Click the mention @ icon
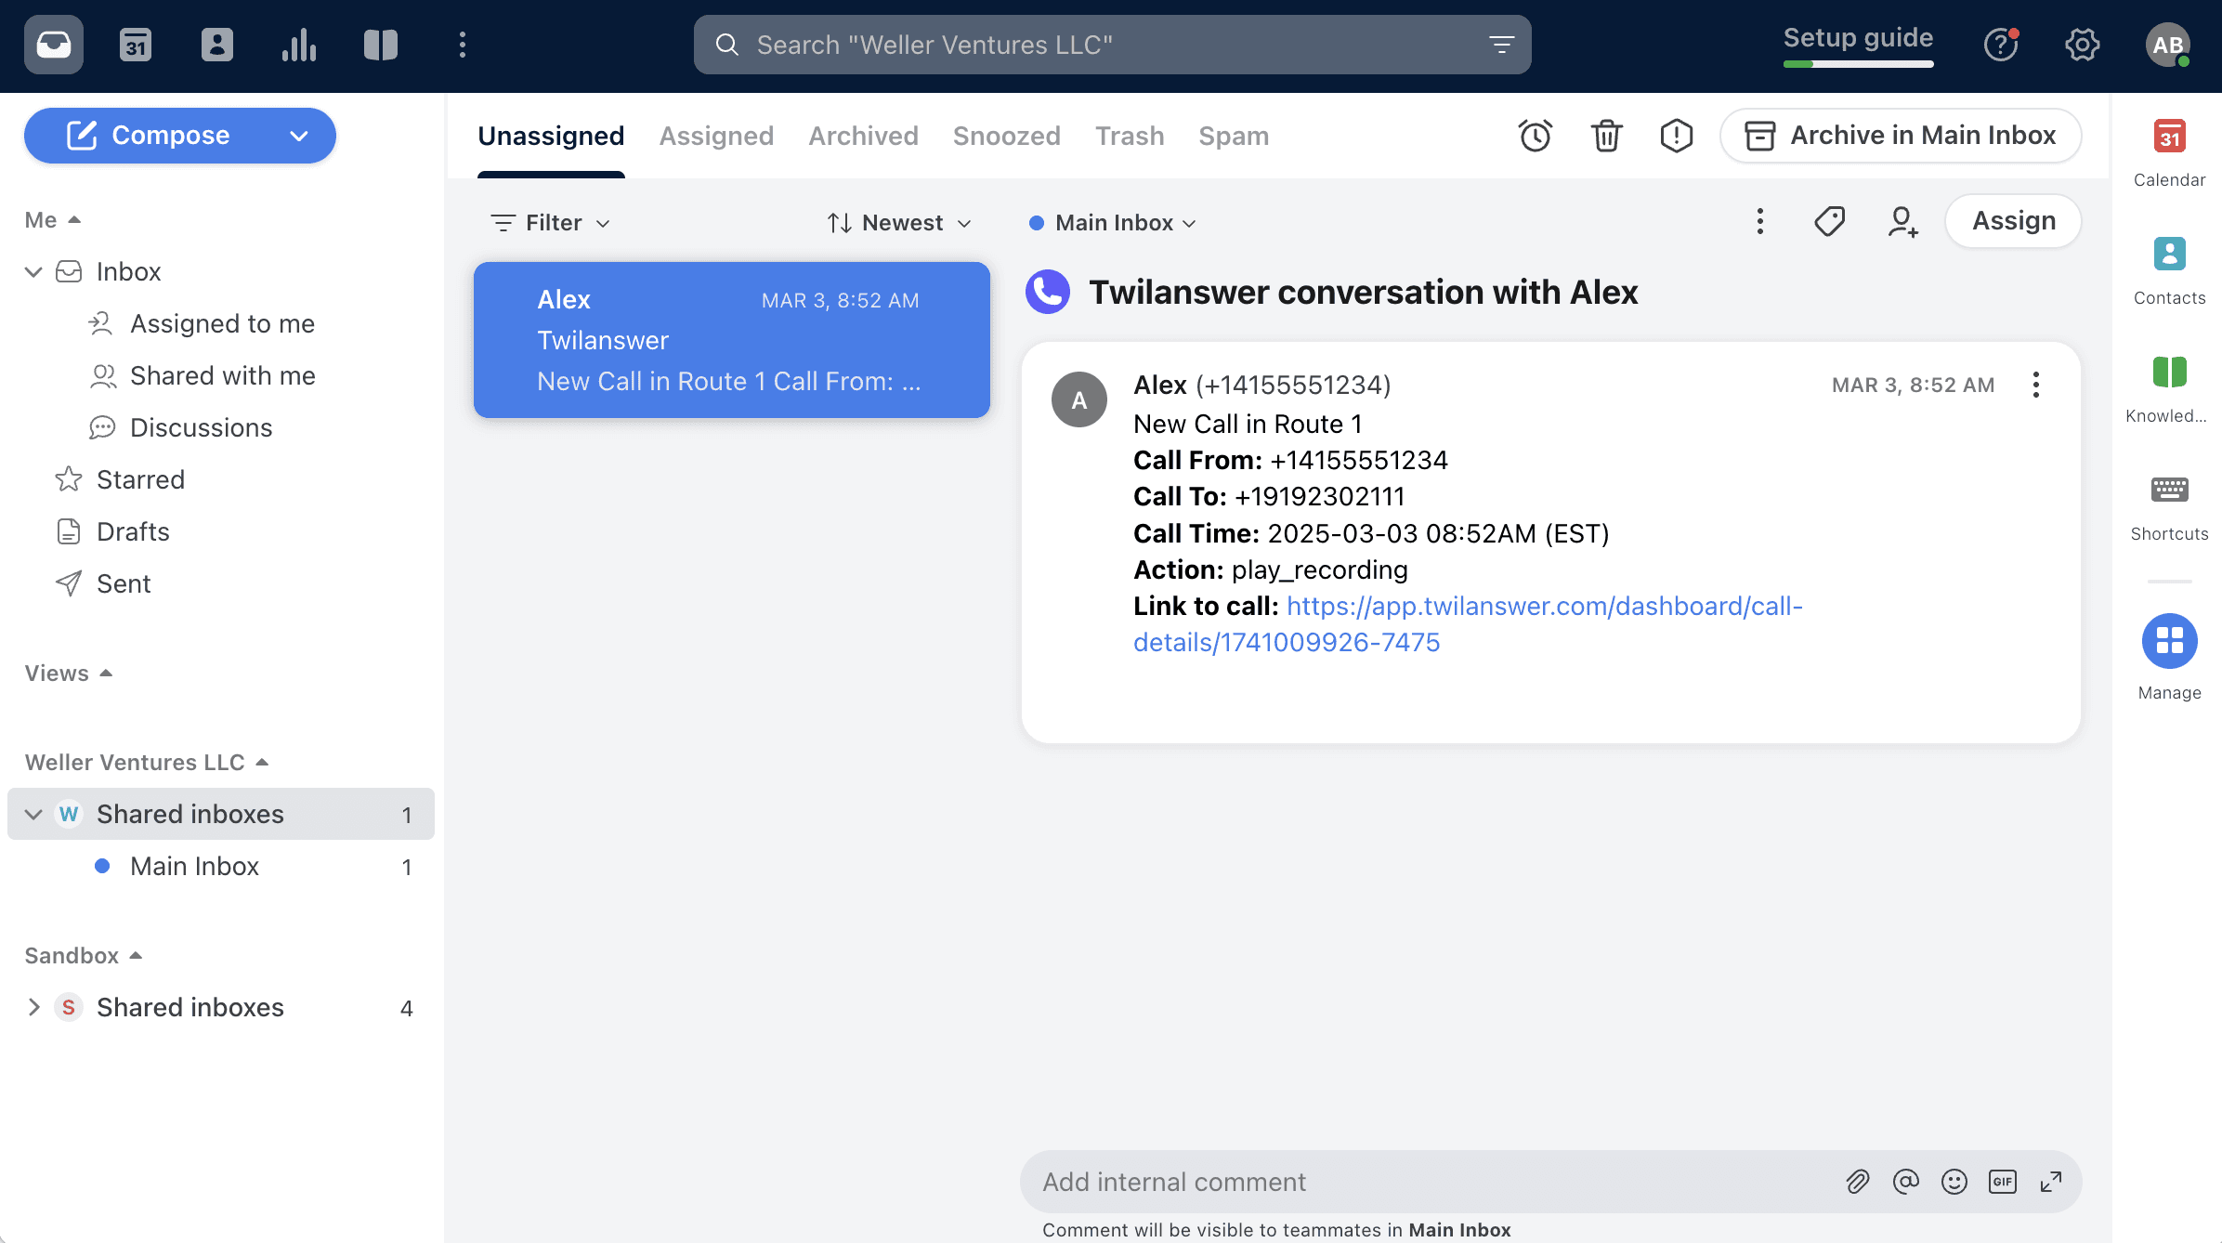The width and height of the screenshot is (2222, 1243). tap(1905, 1182)
